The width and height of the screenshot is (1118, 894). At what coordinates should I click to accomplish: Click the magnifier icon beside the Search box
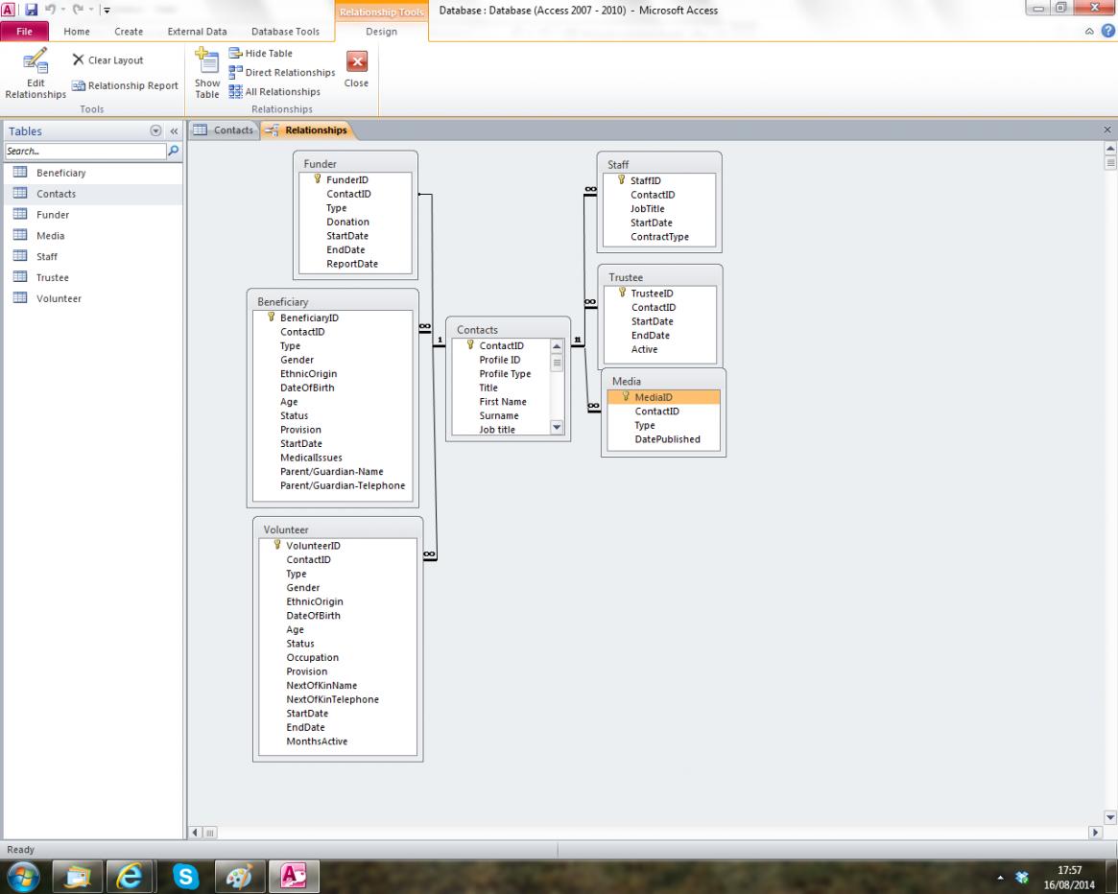click(174, 152)
